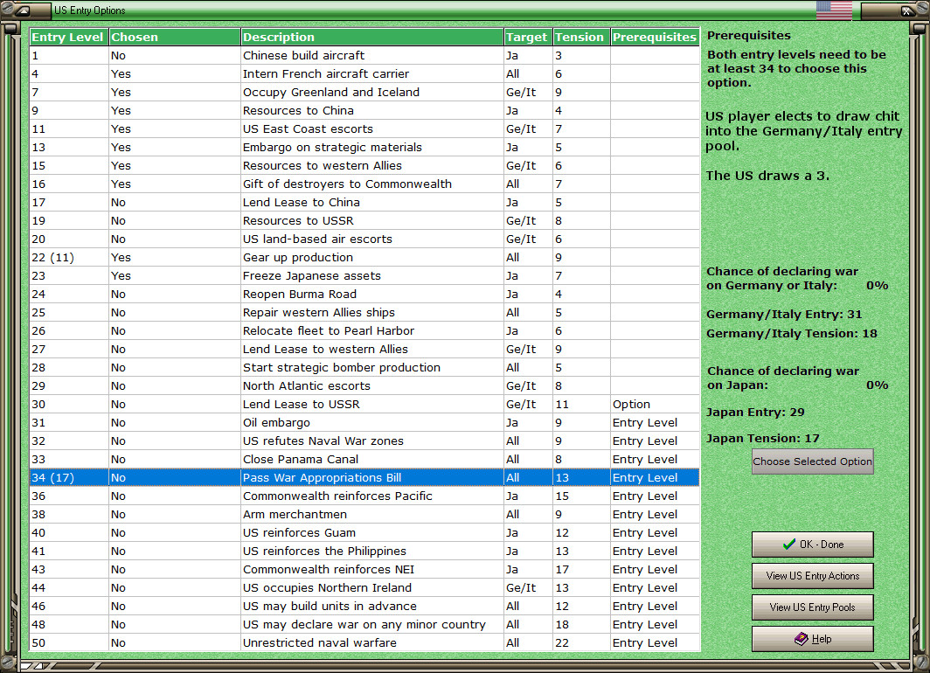Click the US flag icon in title bar
Image resolution: width=930 pixels, height=673 pixels.
[834, 10]
